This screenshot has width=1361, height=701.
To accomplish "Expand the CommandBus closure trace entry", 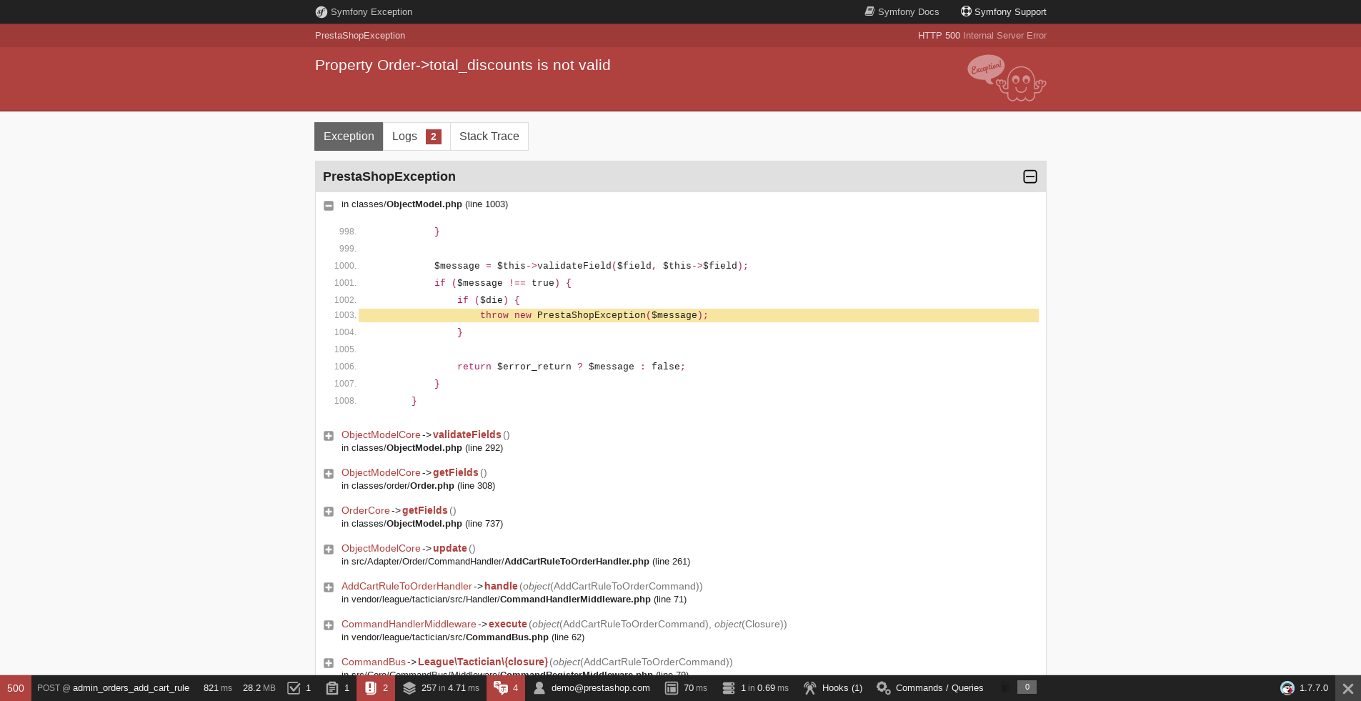I will click(329, 663).
